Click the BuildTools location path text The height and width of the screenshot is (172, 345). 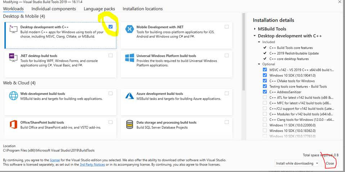tap(49, 150)
